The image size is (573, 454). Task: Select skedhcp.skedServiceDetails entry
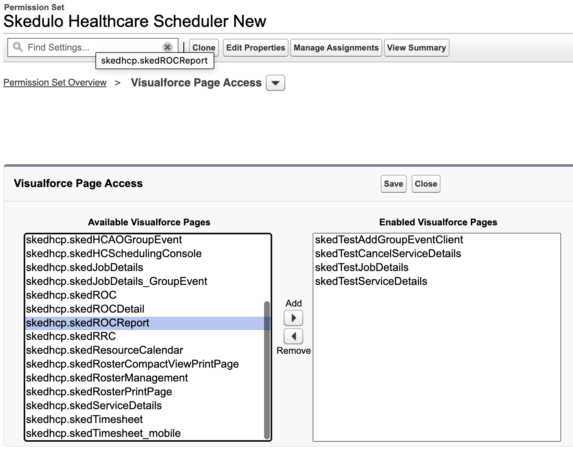[x=144, y=406]
